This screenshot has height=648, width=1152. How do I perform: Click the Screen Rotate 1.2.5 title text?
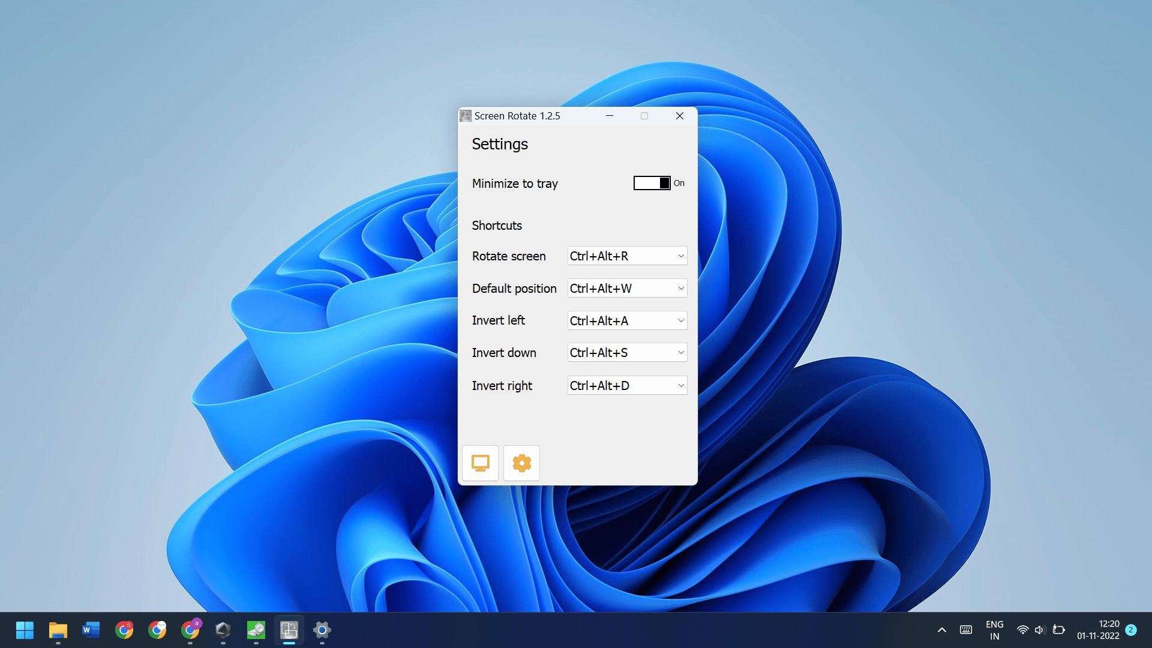517,116
